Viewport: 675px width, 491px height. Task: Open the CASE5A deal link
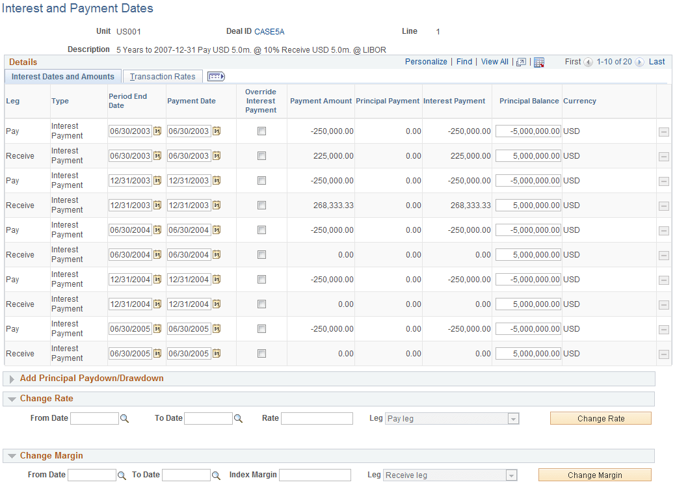269,31
